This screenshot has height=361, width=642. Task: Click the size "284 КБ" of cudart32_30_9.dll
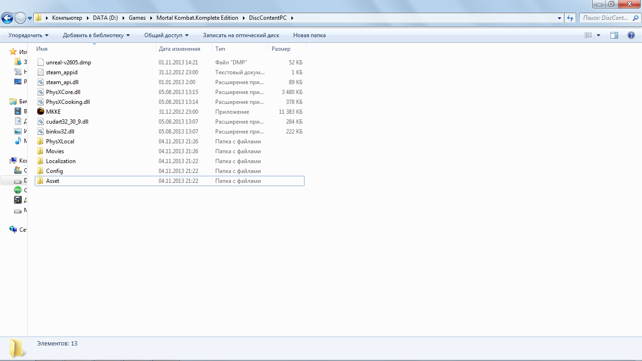pos(294,122)
